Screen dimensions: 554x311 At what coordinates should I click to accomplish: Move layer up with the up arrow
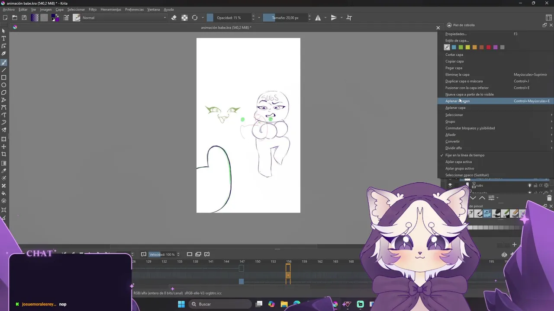(482, 198)
